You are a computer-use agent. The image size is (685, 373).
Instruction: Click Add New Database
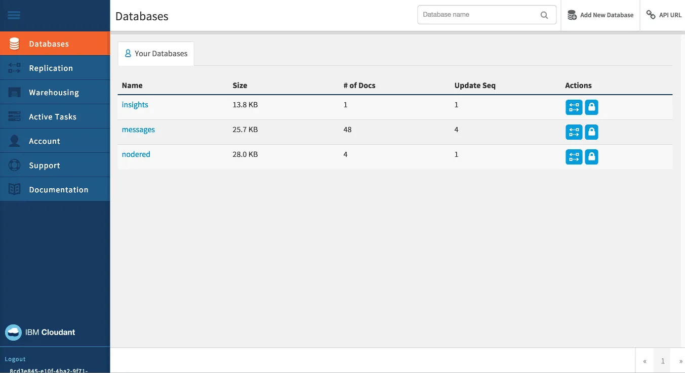(600, 15)
